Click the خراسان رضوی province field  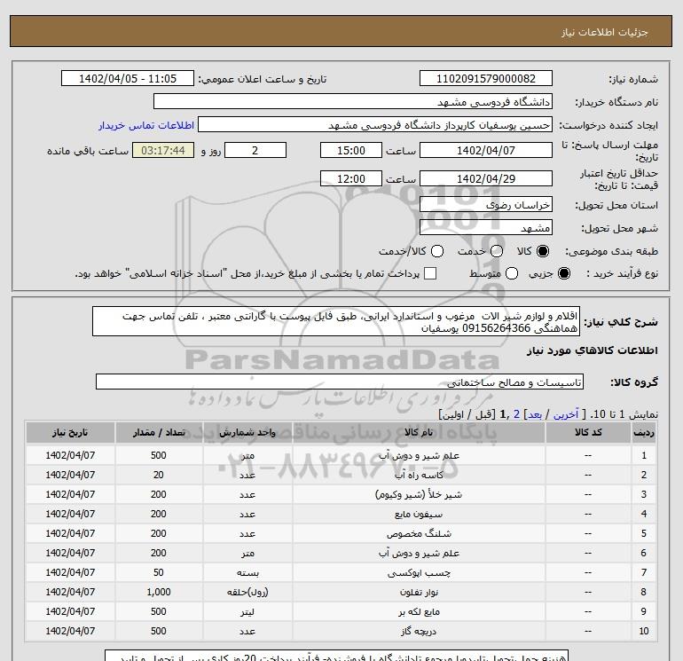coord(486,204)
